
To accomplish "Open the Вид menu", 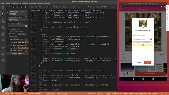I will 20,3.
